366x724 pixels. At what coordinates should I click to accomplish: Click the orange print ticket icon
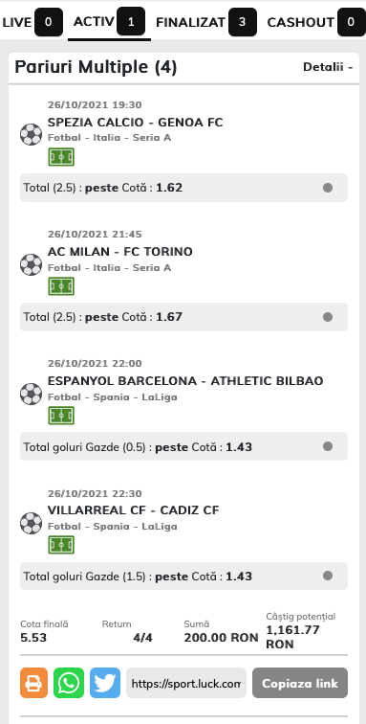tap(33, 683)
